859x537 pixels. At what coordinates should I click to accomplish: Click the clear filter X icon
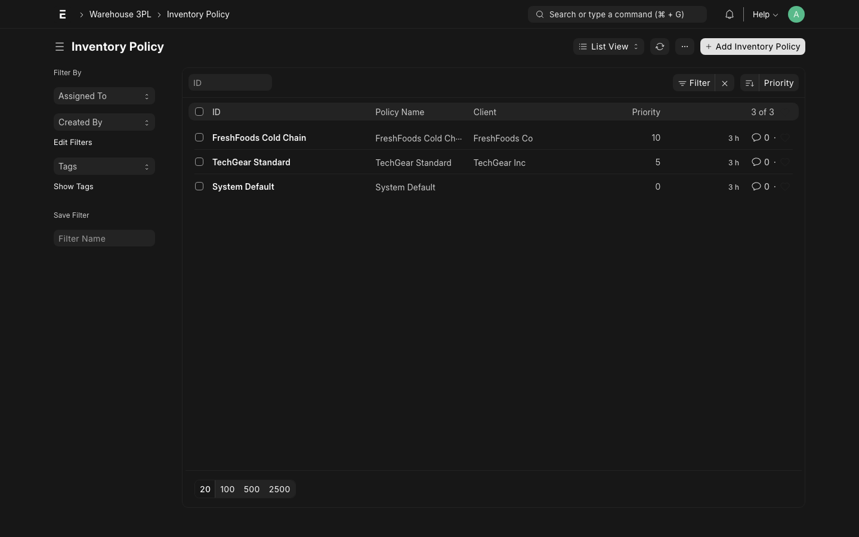pos(724,83)
